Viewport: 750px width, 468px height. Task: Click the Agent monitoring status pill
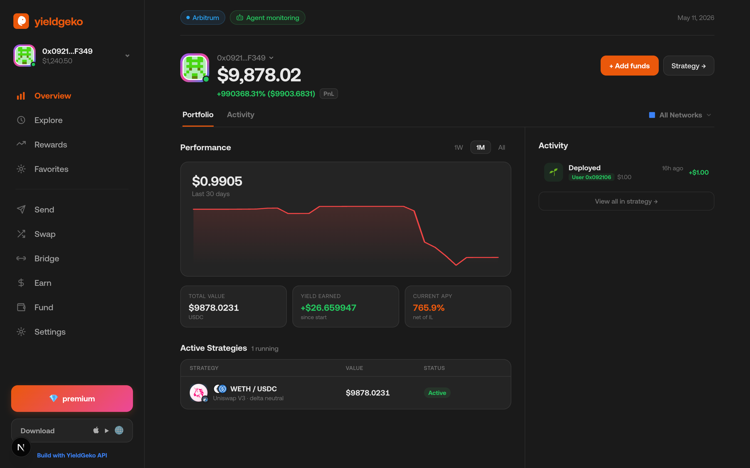coord(267,18)
